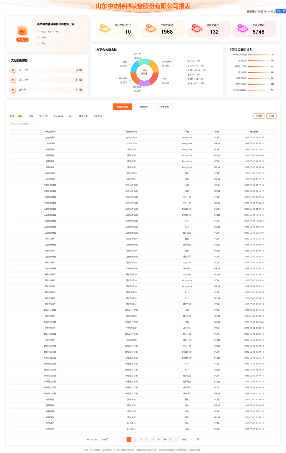Image resolution: width=286 pixels, height=453 pixels.
Task: Go to page 4 in pagination
Action: point(147,439)
